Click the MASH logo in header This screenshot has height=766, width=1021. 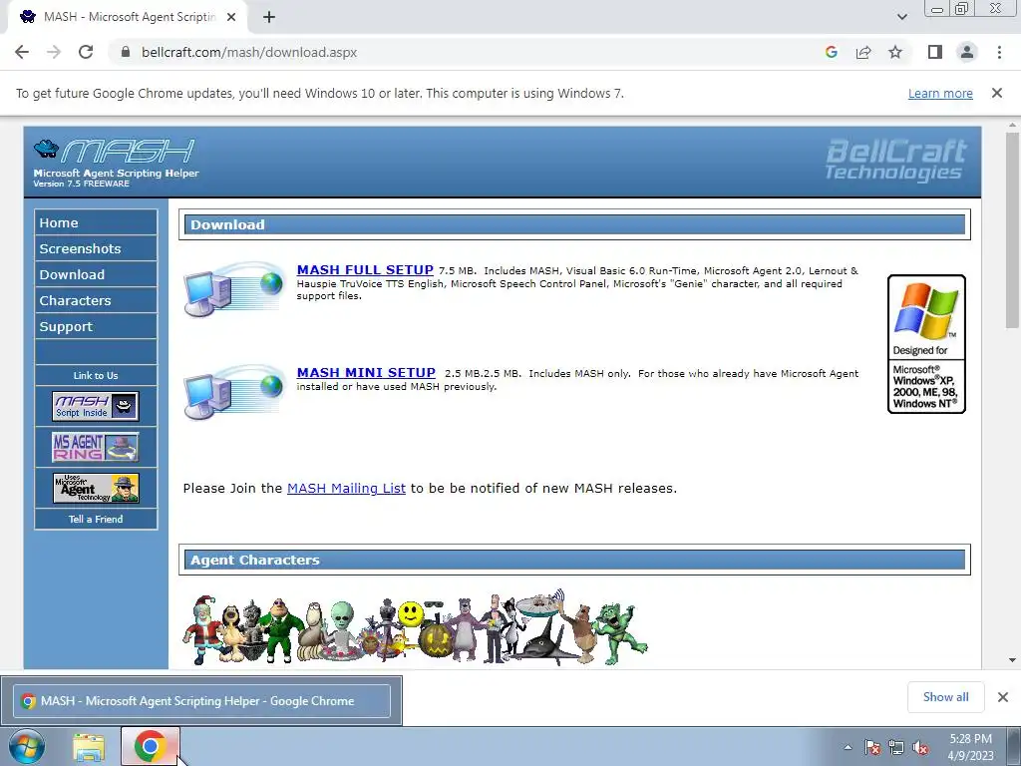pyautogui.click(x=116, y=163)
